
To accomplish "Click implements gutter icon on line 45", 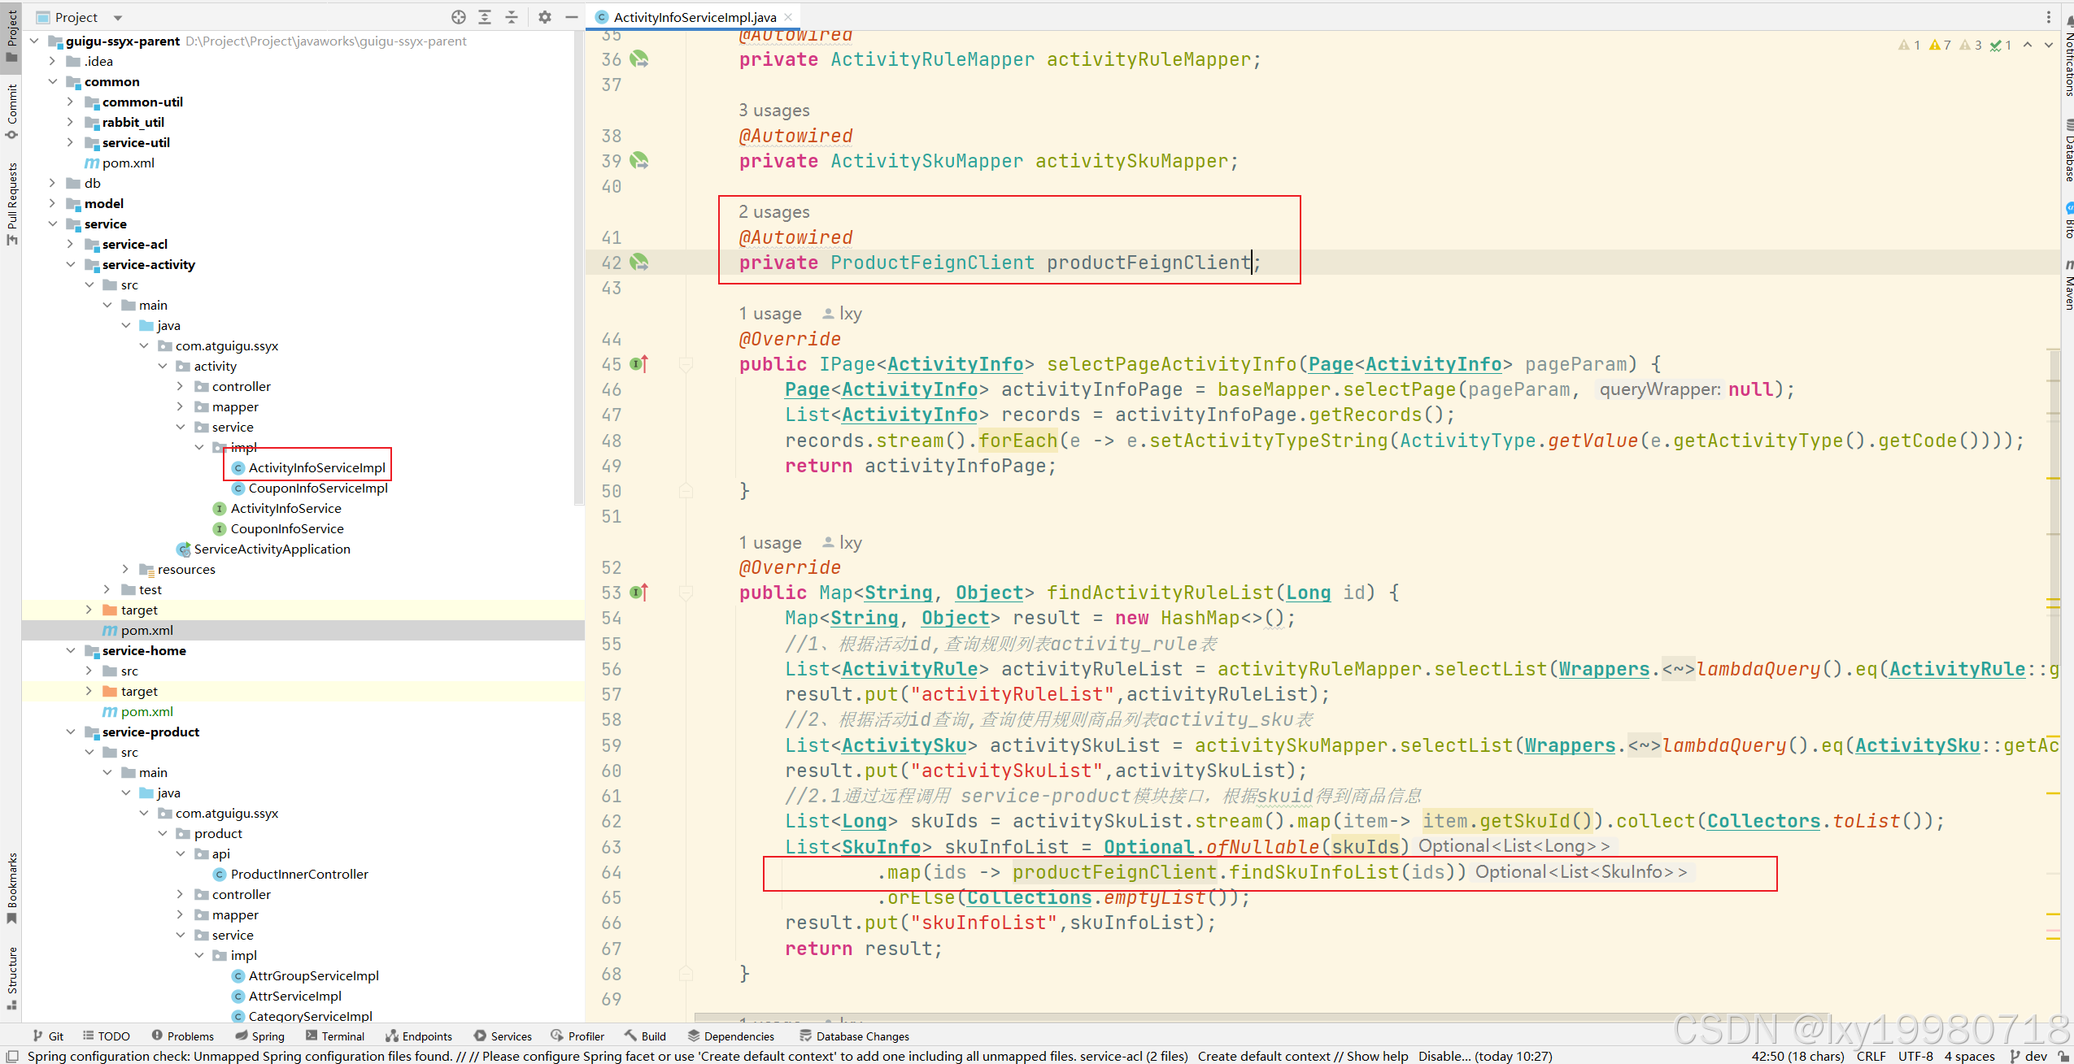I will point(640,364).
